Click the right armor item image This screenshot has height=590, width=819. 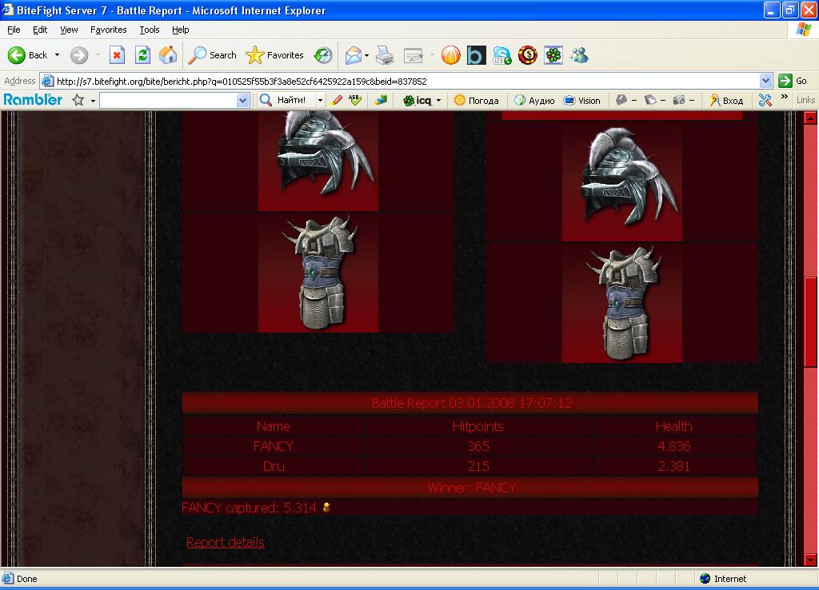[x=621, y=303]
